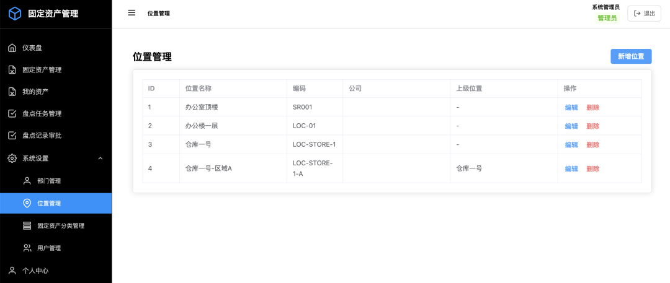Edit the LOC-STORE-1 仓库一号 row
Viewport: 670px width, 283px height.
(571, 145)
